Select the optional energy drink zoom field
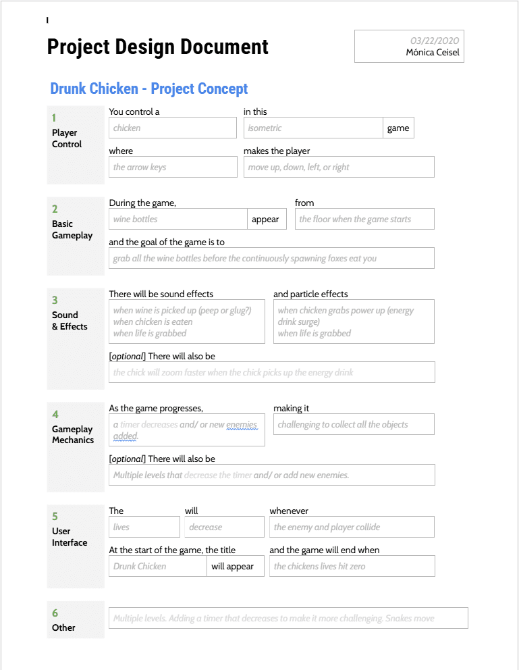 coord(272,372)
